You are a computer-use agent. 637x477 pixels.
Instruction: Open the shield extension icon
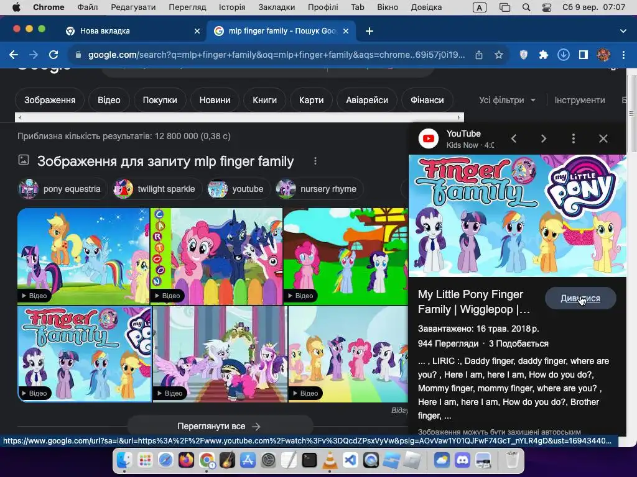point(524,55)
